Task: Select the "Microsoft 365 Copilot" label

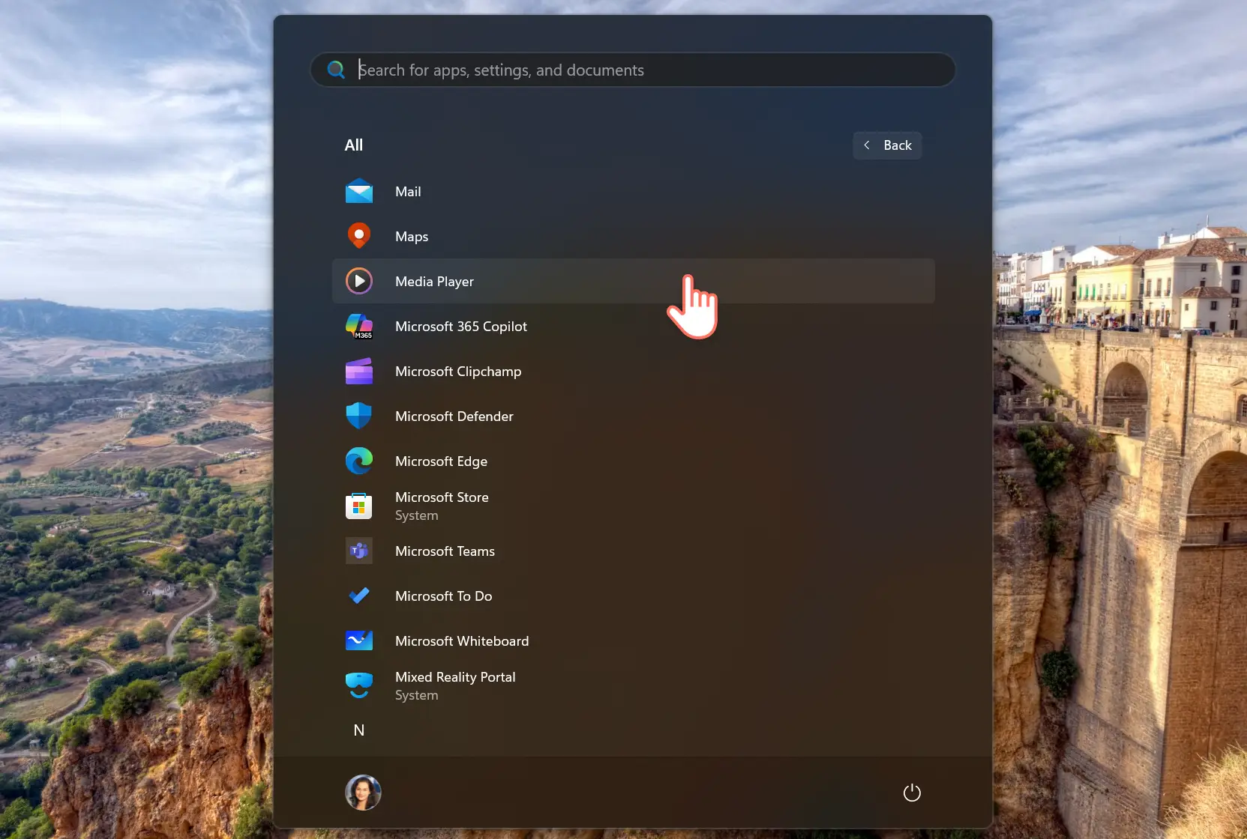Action: tap(461, 327)
